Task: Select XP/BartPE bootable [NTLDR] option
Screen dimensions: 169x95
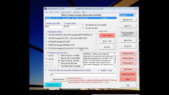Action: pyautogui.click(x=47, y=42)
